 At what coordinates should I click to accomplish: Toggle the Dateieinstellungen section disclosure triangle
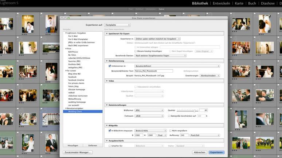[106, 105]
